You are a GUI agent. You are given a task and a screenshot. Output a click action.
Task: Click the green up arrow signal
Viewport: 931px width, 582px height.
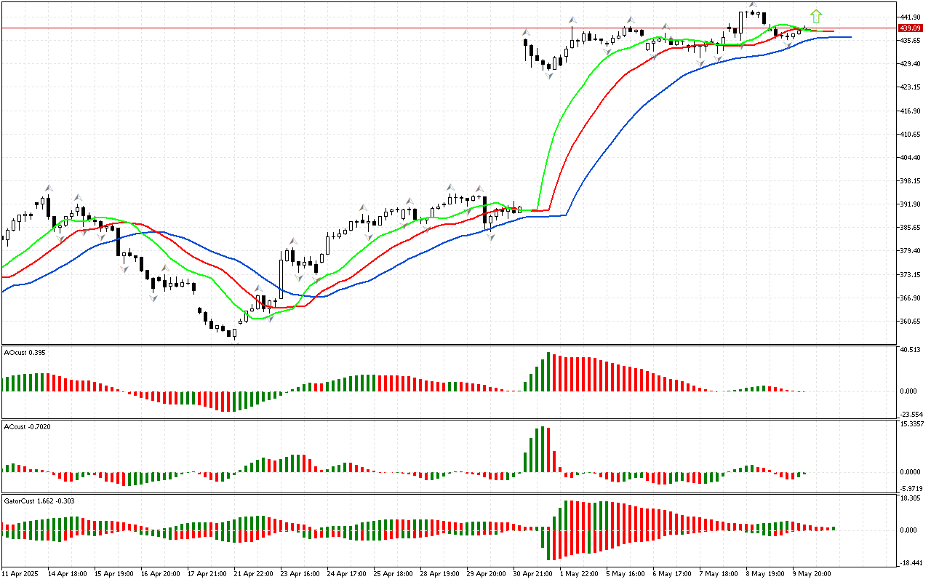click(x=816, y=16)
